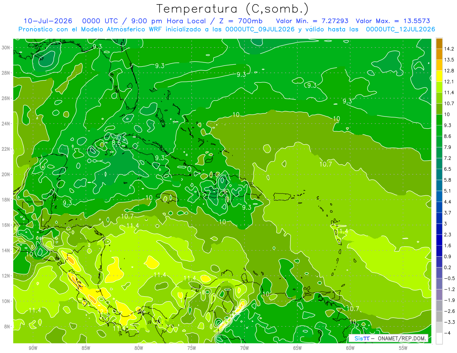The width and height of the screenshot is (457, 353).
Task: Click the "22N" latitude axis label
Action: point(6,149)
